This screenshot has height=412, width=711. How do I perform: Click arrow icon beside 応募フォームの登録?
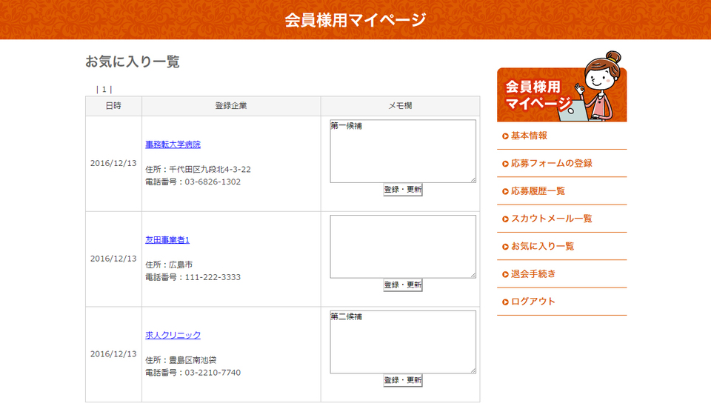[505, 164]
